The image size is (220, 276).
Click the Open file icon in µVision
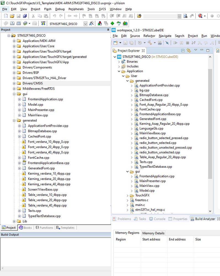click(x=12, y=16)
